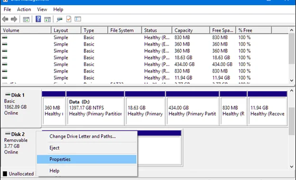Open the File menu
Image resolution: width=296 pixels, height=180 pixels.
(8, 9)
